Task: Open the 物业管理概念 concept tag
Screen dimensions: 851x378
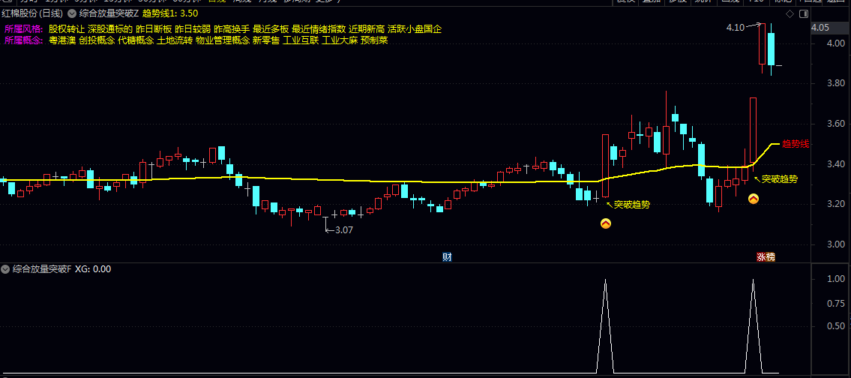Action: pos(223,40)
